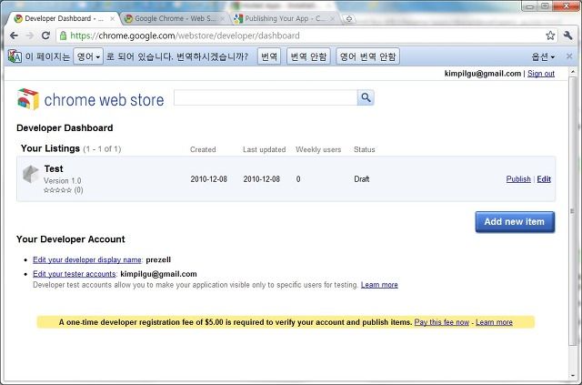Click the Publish link for Test
This screenshot has width=582, height=385.
coord(518,179)
